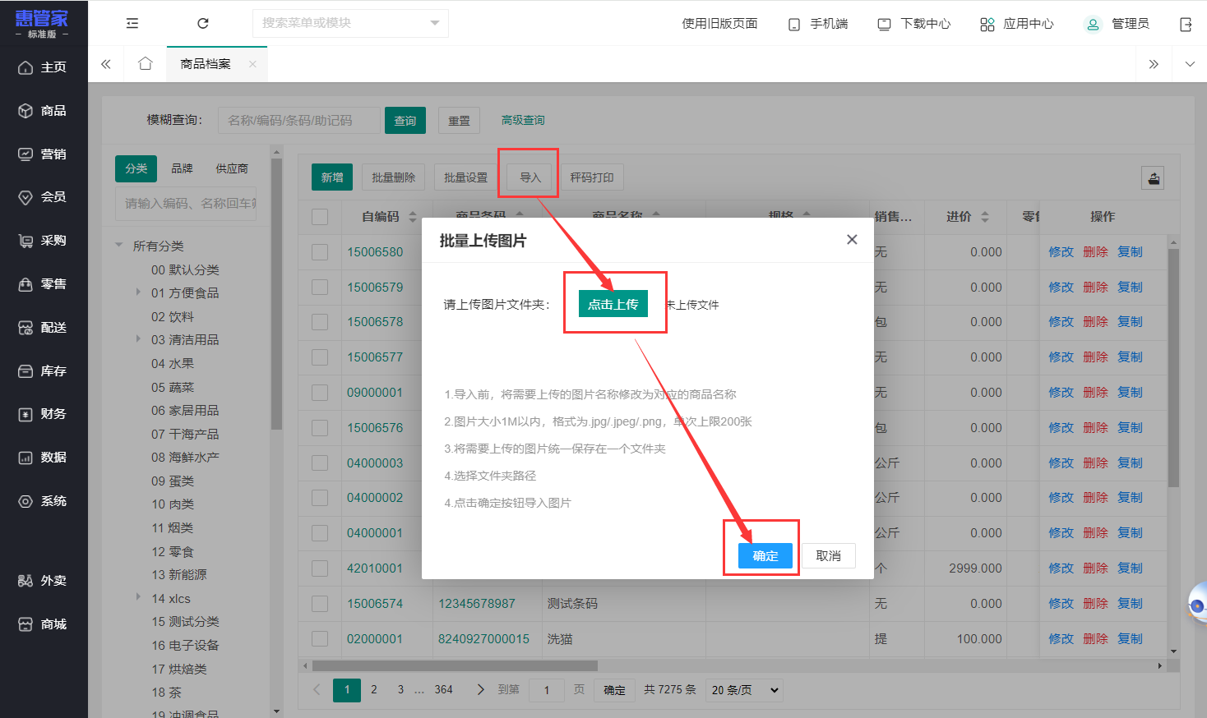Go to page 2
The height and width of the screenshot is (718, 1207).
374,690
